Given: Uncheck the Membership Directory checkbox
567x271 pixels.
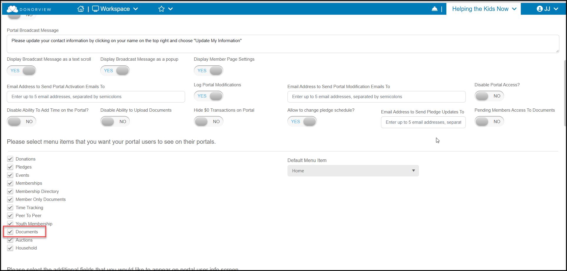Looking at the screenshot, I should pos(10,191).
